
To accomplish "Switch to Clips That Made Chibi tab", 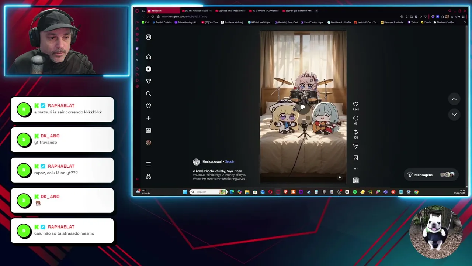I will [230, 11].
